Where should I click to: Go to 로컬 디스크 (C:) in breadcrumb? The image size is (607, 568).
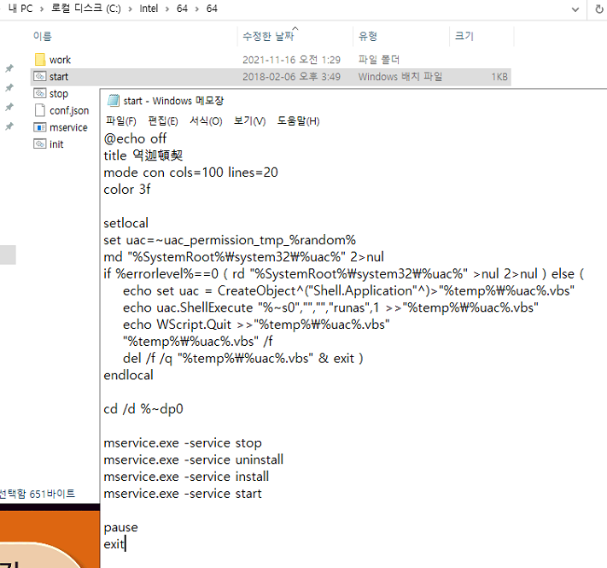click(86, 9)
